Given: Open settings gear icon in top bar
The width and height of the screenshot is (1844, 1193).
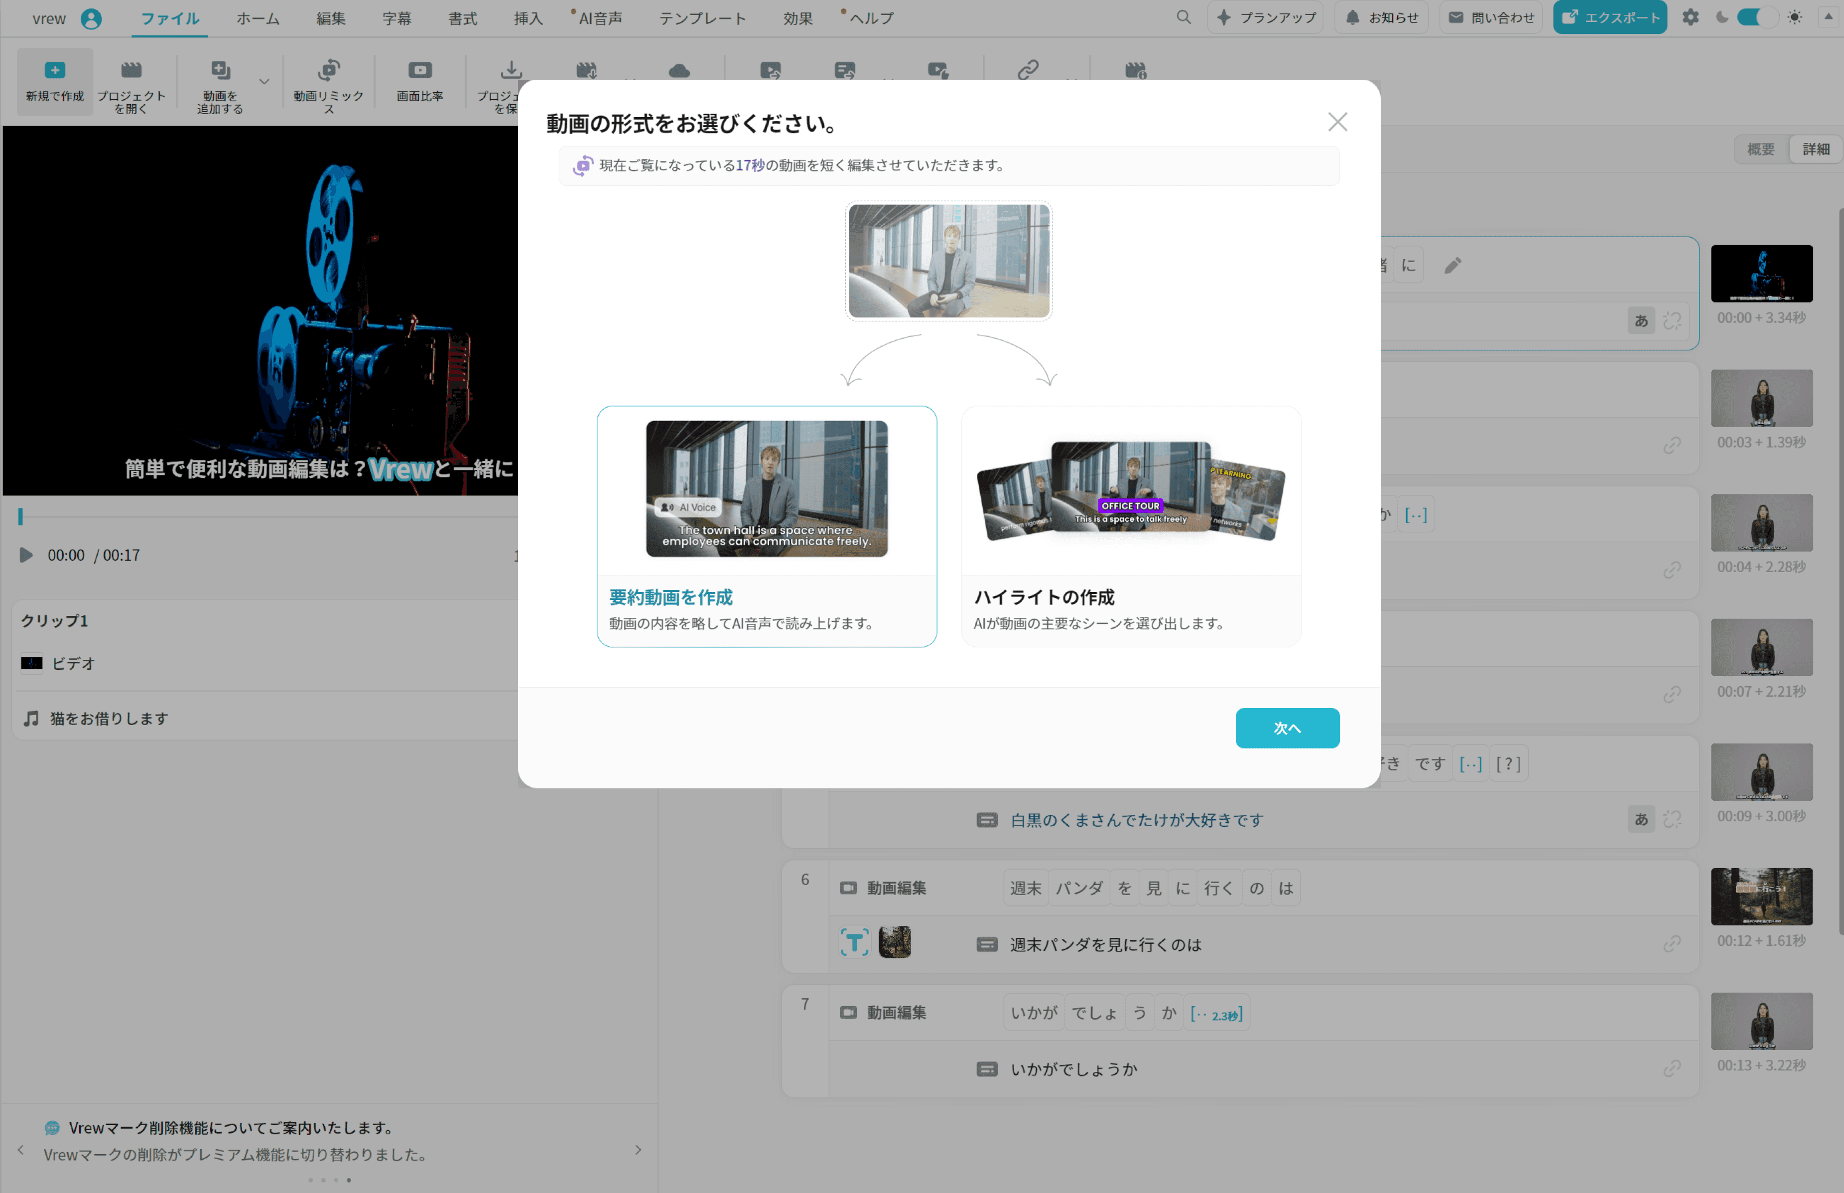Looking at the screenshot, I should (1690, 17).
